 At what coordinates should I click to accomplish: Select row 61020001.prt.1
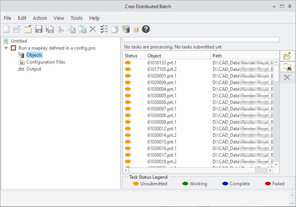coord(198,76)
